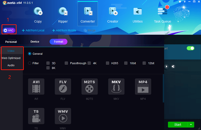Check the 12bit filter checkbox
This screenshot has height=130, width=201.
click(144, 63)
